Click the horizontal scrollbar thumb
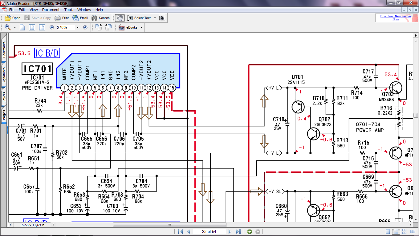419x236 pixels. [169, 225]
